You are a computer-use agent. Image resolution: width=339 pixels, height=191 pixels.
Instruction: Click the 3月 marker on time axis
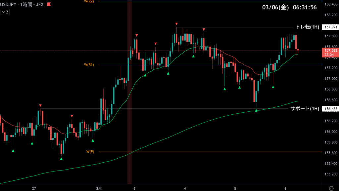99,188
